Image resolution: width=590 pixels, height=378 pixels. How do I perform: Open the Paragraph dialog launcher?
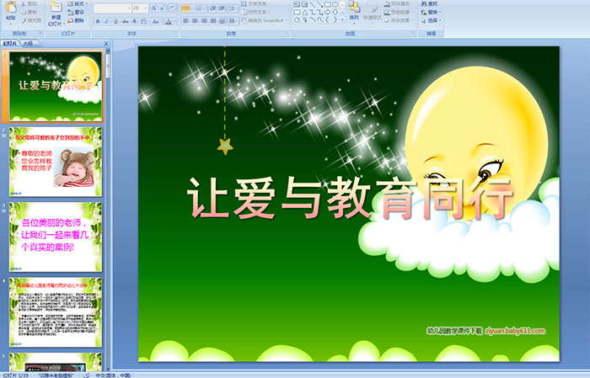[287, 34]
